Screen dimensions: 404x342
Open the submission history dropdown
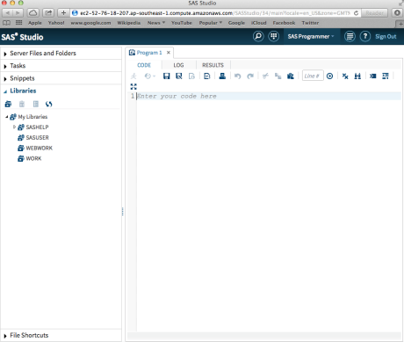coord(149,76)
